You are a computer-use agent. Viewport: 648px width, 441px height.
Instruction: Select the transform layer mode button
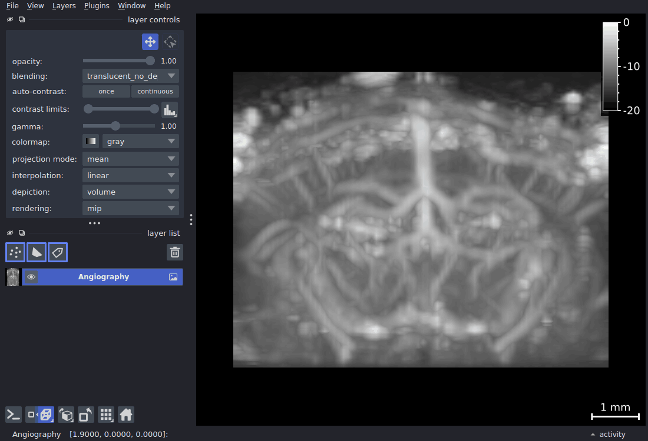pos(170,42)
